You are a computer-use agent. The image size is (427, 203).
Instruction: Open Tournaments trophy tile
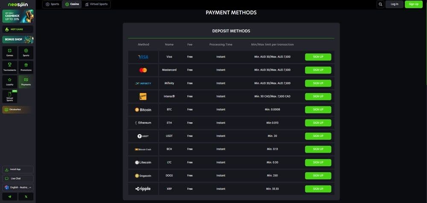[10, 67]
